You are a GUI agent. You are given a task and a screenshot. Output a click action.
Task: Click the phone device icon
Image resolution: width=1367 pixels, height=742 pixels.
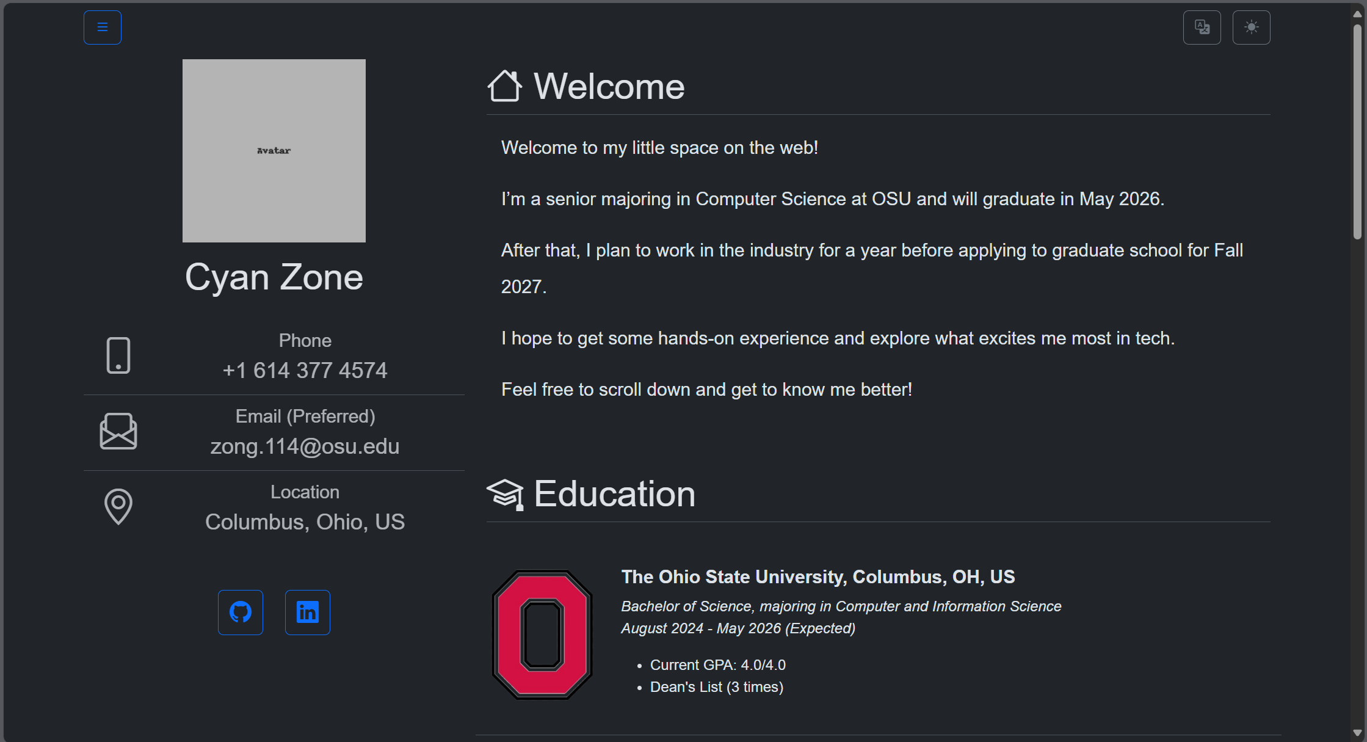coord(118,355)
